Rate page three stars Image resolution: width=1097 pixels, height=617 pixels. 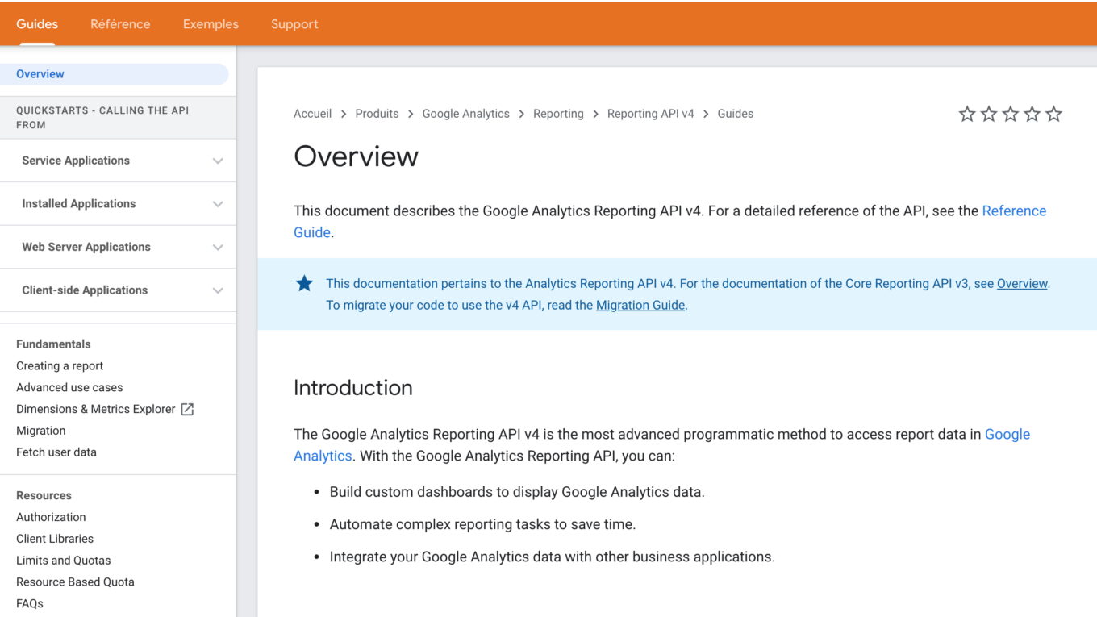click(x=1011, y=114)
